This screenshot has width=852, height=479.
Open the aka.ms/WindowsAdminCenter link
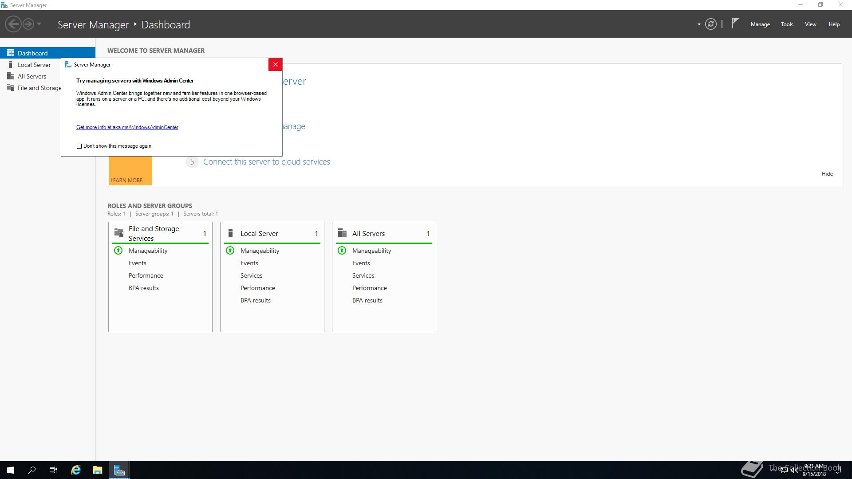coord(127,127)
